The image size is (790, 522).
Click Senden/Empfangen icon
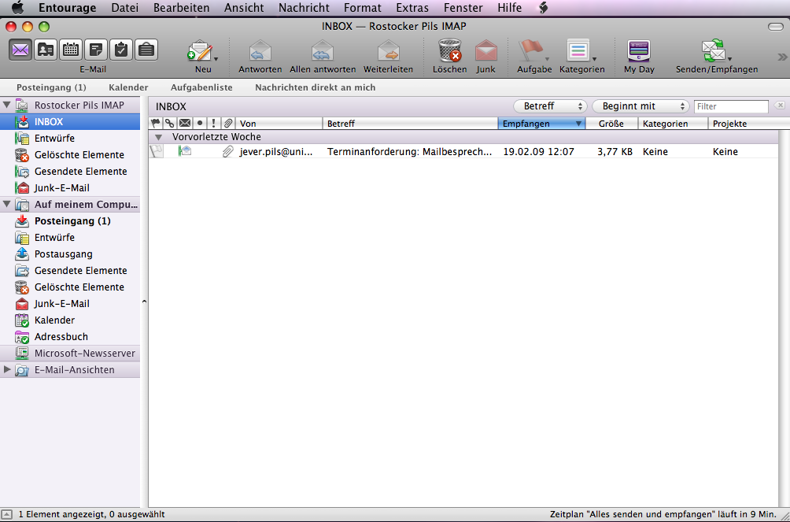click(714, 50)
